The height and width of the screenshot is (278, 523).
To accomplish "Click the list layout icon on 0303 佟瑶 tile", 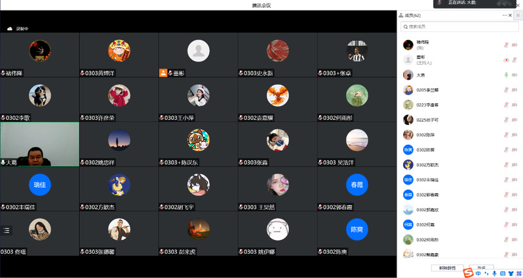I will click(x=7, y=230).
